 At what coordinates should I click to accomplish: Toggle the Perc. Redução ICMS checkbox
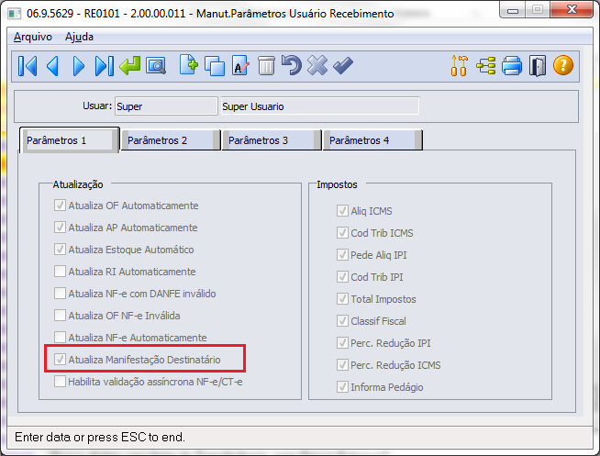[x=342, y=364]
